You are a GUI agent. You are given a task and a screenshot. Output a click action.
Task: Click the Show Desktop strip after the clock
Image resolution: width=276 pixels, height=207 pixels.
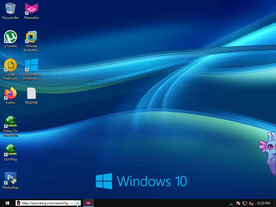point(275,203)
